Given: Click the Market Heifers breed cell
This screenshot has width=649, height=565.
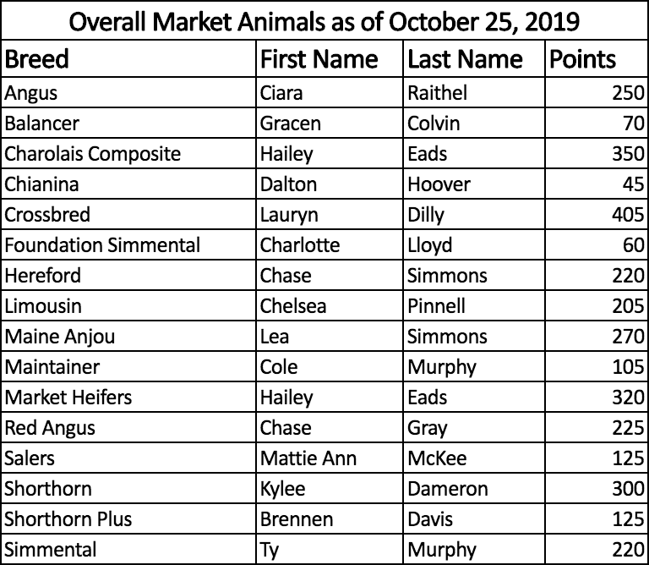Looking at the screenshot, I should (x=68, y=398).
